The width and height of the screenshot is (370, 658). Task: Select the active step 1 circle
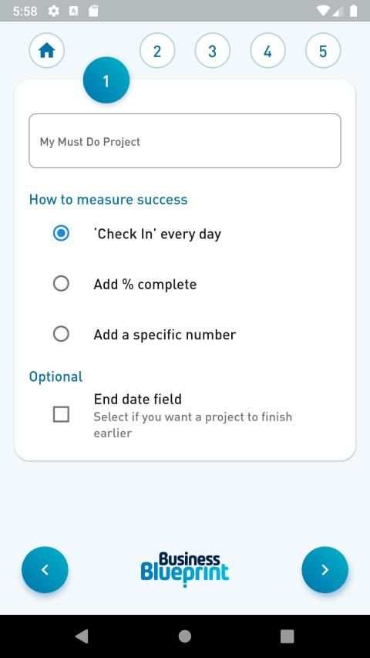point(106,80)
